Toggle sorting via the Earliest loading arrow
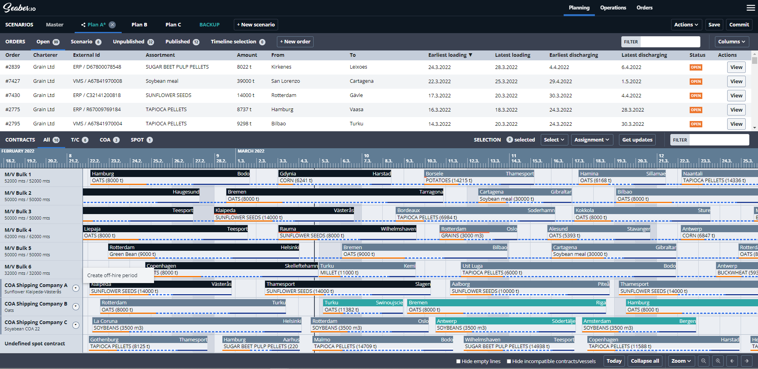Viewport: 758px width, 369px height. pos(470,55)
